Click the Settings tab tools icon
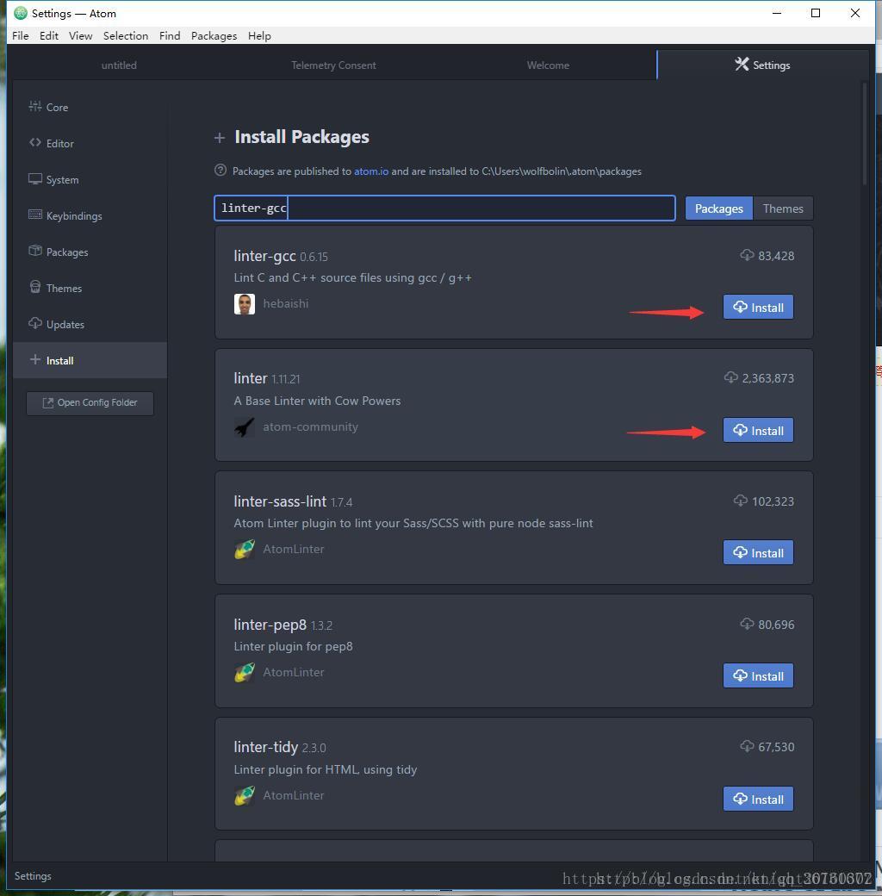The width and height of the screenshot is (882, 896). [742, 64]
